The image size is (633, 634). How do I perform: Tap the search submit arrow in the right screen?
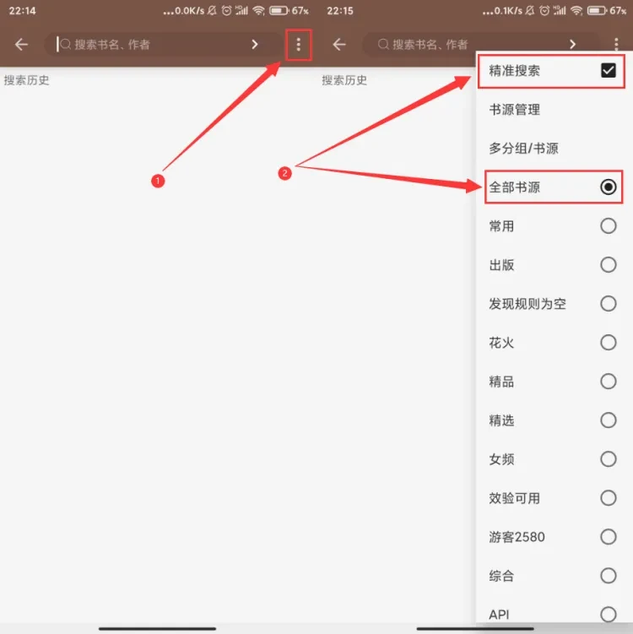[x=573, y=45]
